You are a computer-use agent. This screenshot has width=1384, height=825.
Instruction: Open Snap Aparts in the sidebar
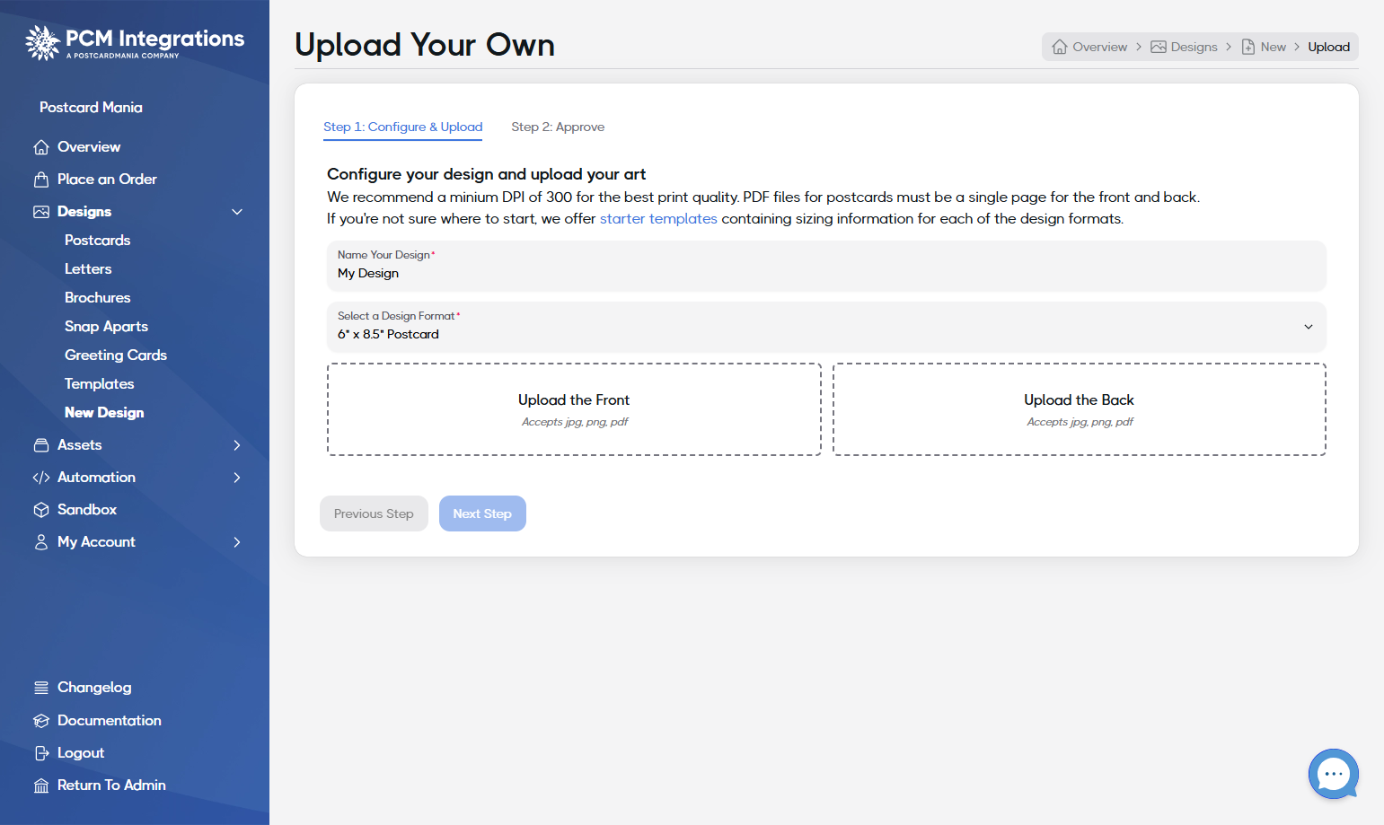[x=106, y=327]
